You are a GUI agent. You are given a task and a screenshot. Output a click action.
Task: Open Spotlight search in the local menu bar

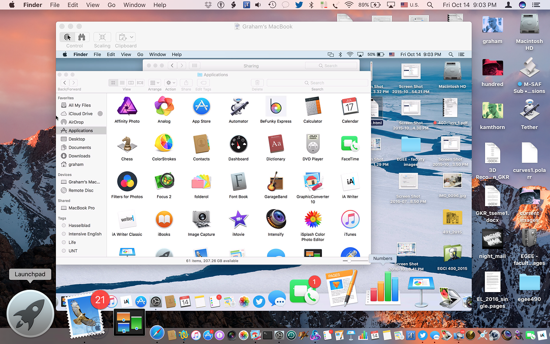click(430, 5)
